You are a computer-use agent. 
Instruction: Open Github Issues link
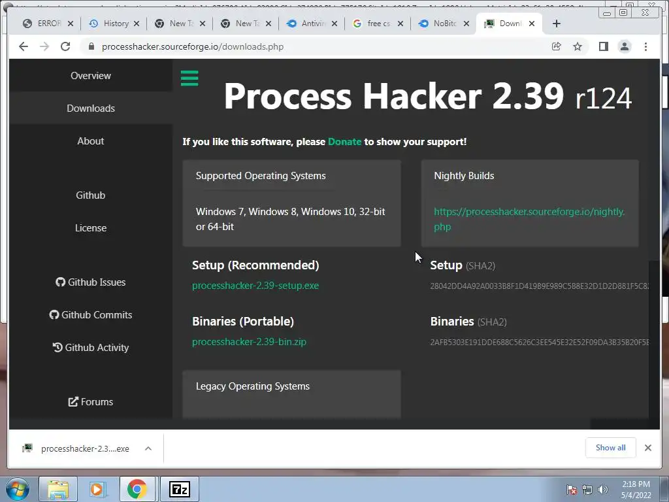[x=91, y=282]
